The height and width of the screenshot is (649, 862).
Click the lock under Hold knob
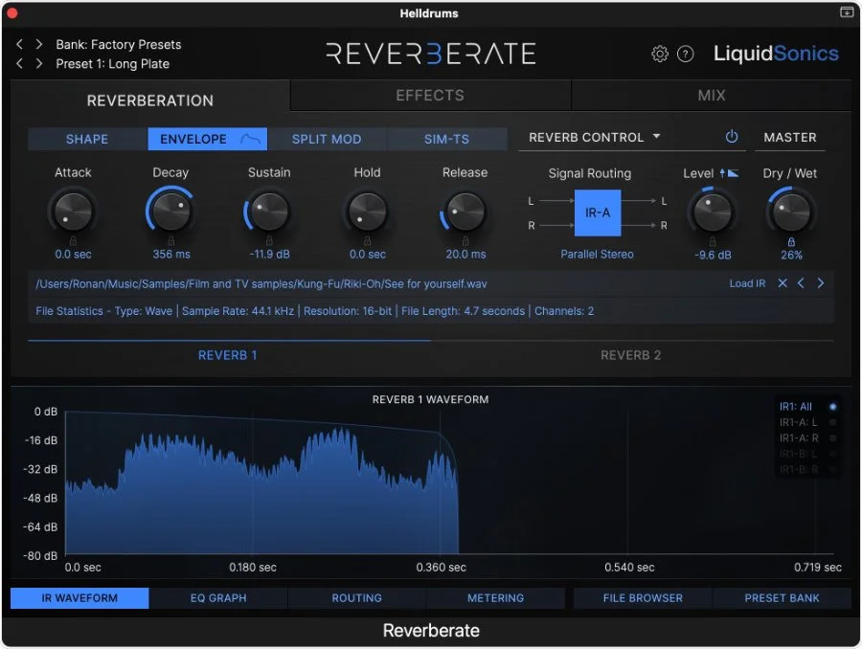[367, 240]
